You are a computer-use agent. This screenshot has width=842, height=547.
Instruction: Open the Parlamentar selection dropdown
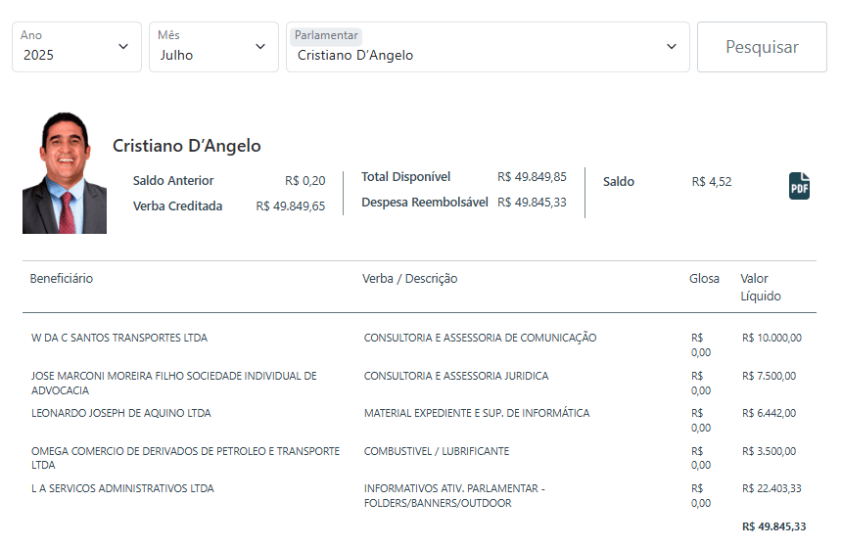[x=487, y=47]
